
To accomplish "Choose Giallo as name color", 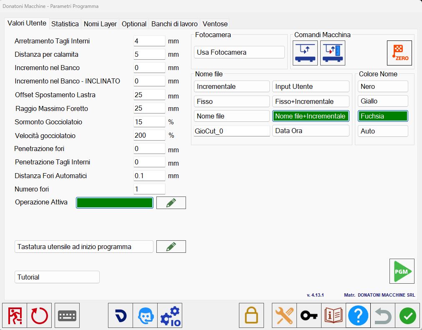I will (383, 101).
